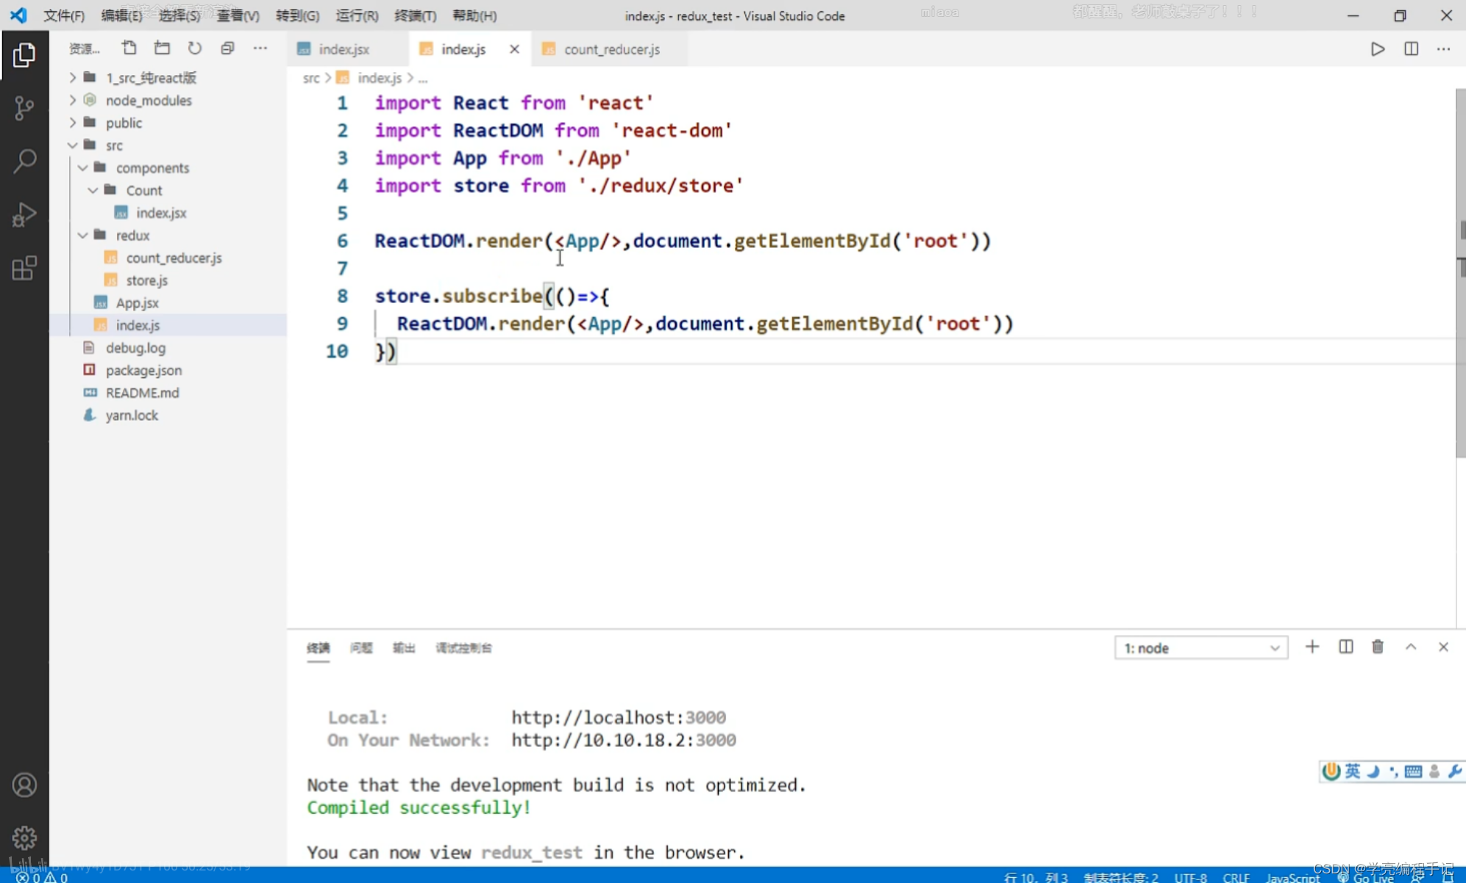Collapse the src folder
The image size is (1466, 883).
pos(168,146)
